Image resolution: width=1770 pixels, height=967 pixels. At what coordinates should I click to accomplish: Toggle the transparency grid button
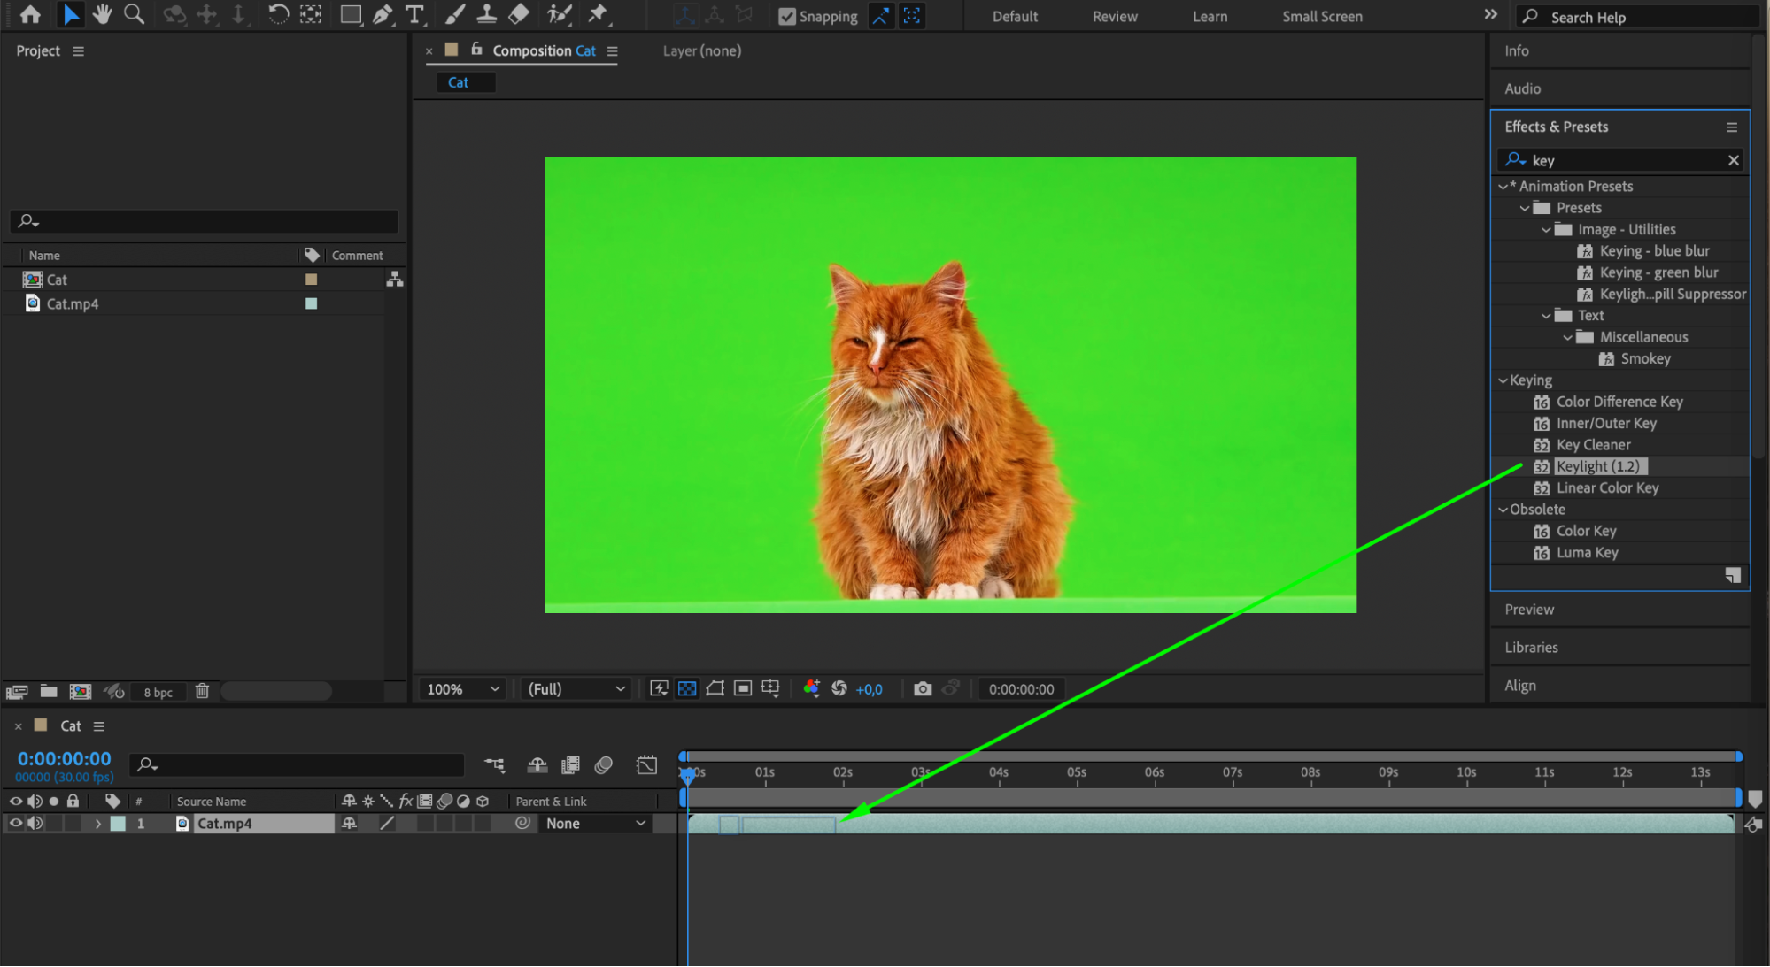point(687,688)
